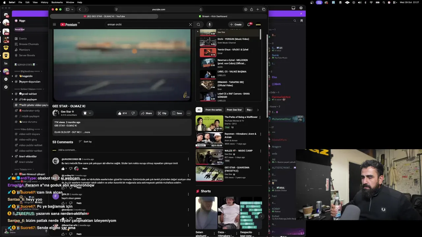Image resolution: width=422 pixels, height=237 pixels.
Task: Open options for Reynmen Hitmakers video
Action: [x=260, y=134]
